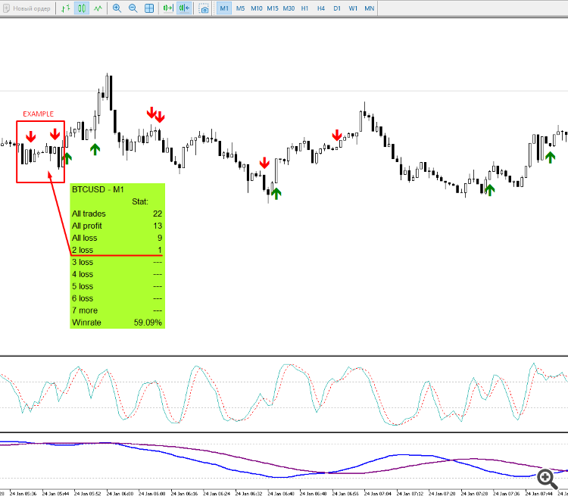Image resolution: width=568 pixels, height=499 pixels.
Task: Click the 24 Jan 07:04 time axis label
Action: (x=378, y=494)
